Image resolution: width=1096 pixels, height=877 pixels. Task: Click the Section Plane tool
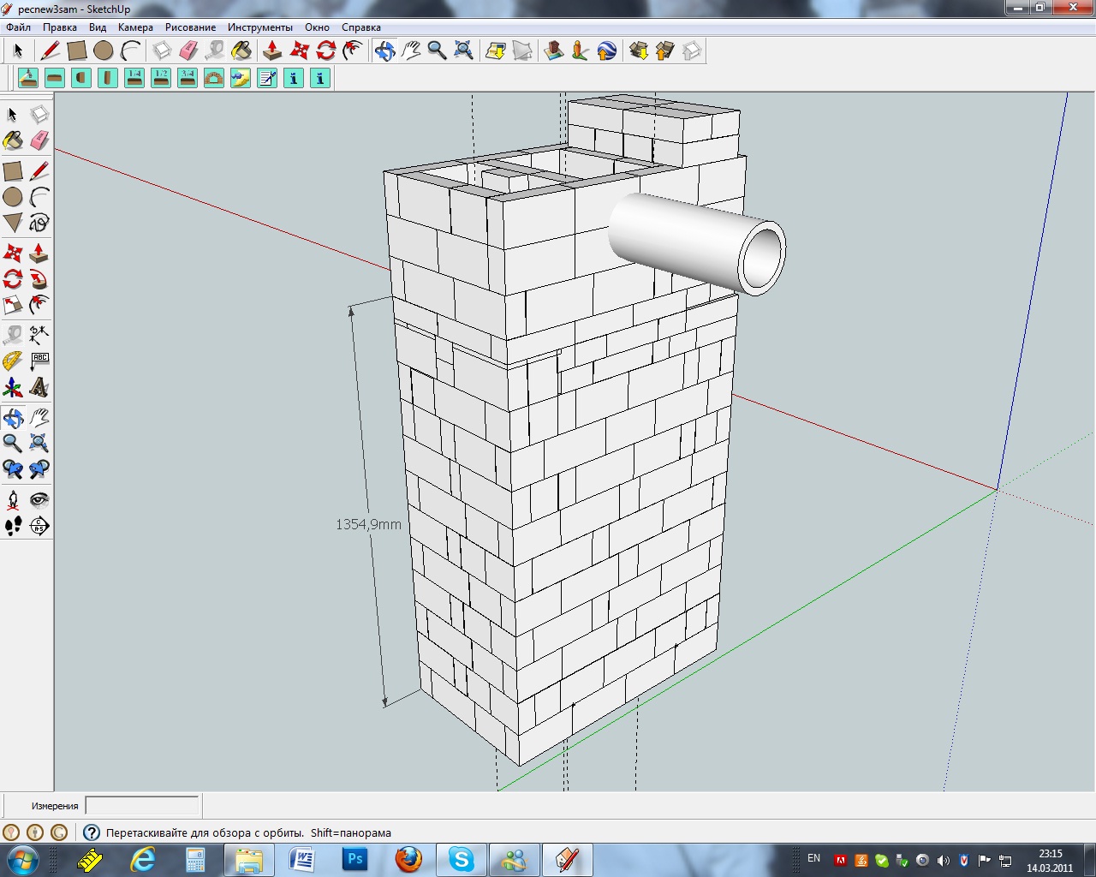[39, 526]
